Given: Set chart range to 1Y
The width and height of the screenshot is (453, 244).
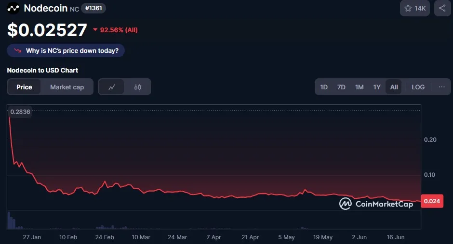Looking at the screenshot, I should tap(377, 87).
